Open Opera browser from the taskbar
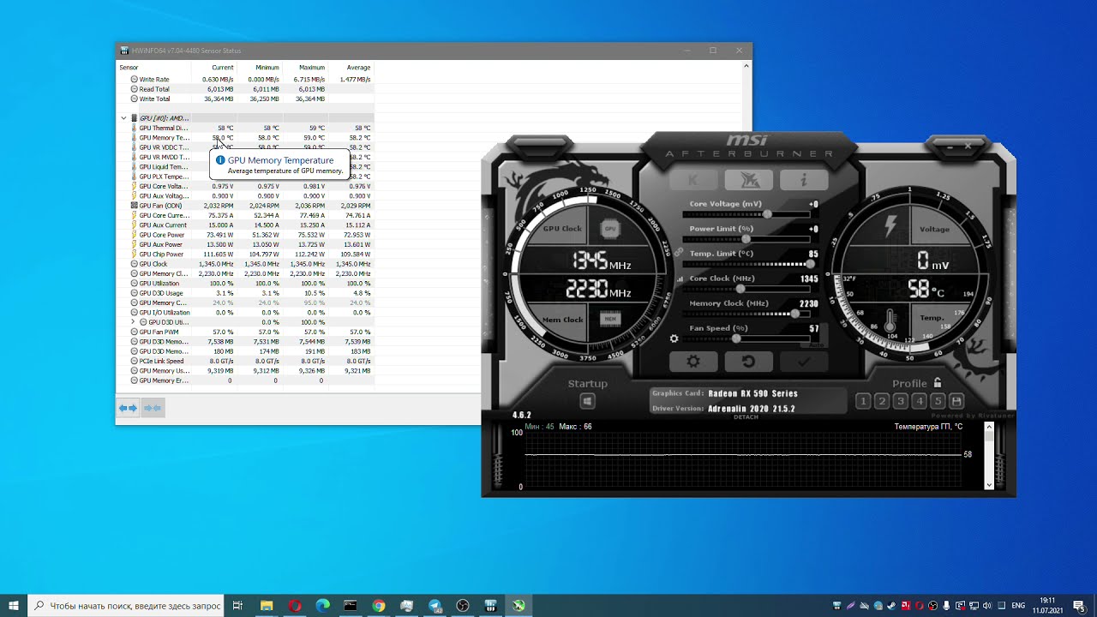Screen dimensions: 1097x617 coord(295,606)
